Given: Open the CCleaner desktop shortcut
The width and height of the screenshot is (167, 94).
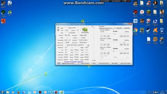Looking at the screenshot, I should click(x=148, y=4).
